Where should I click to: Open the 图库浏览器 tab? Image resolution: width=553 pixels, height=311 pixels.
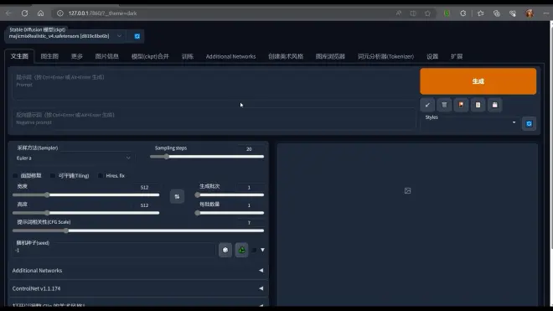coord(330,56)
